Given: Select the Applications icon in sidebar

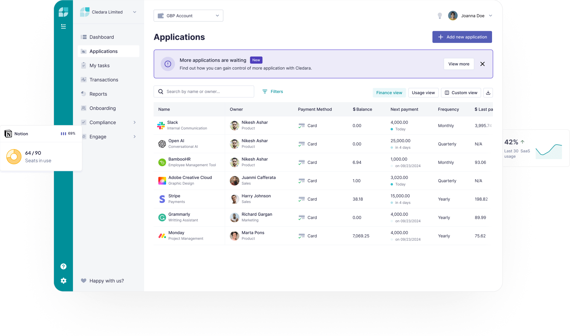Looking at the screenshot, I should pos(83,51).
